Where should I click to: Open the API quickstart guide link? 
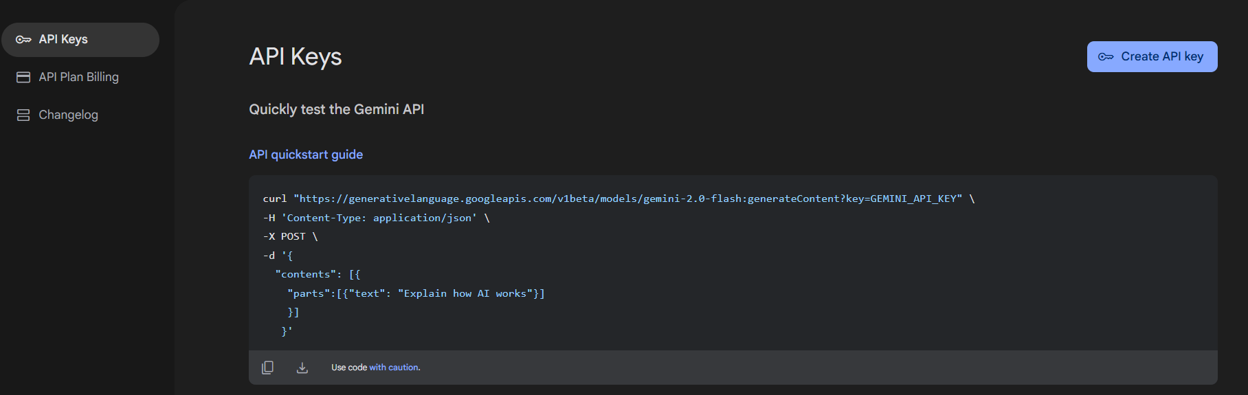[x=306, y=155]
